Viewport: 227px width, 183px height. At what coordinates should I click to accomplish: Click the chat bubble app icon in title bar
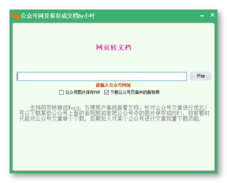click(16, 16)
